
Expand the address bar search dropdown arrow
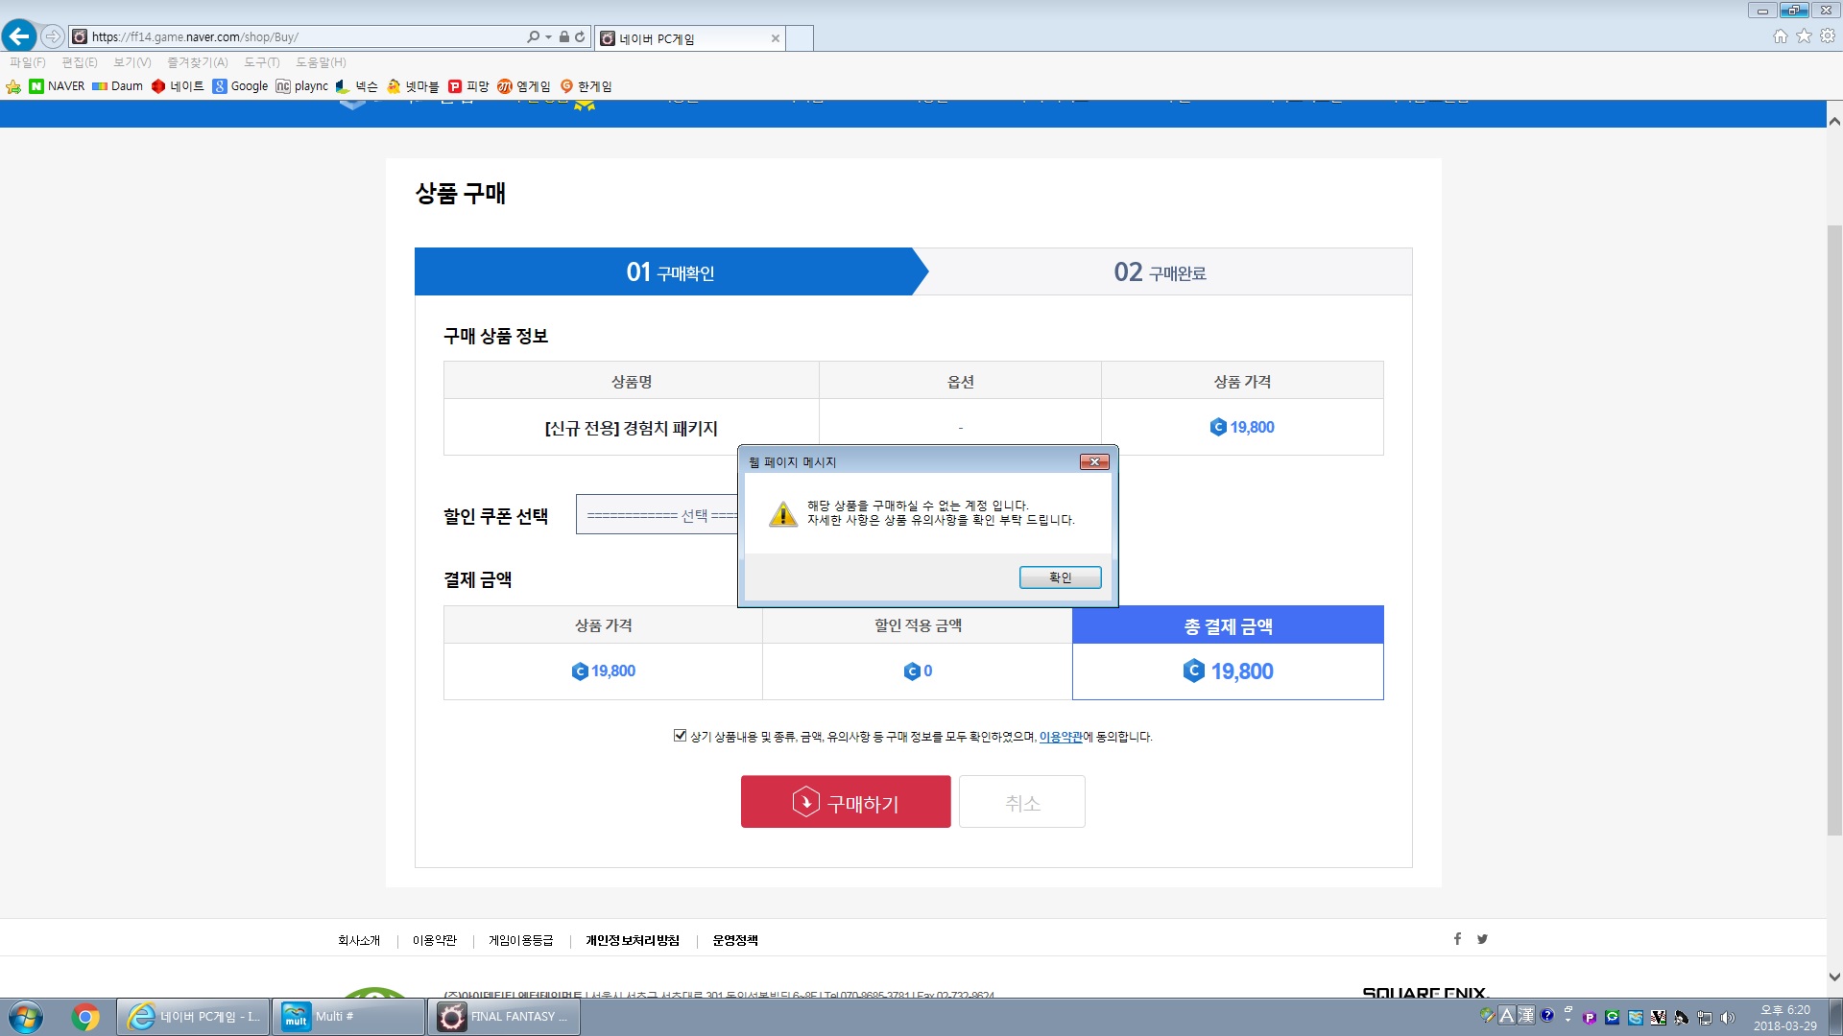pyautogui.click(x=548, y=37)
